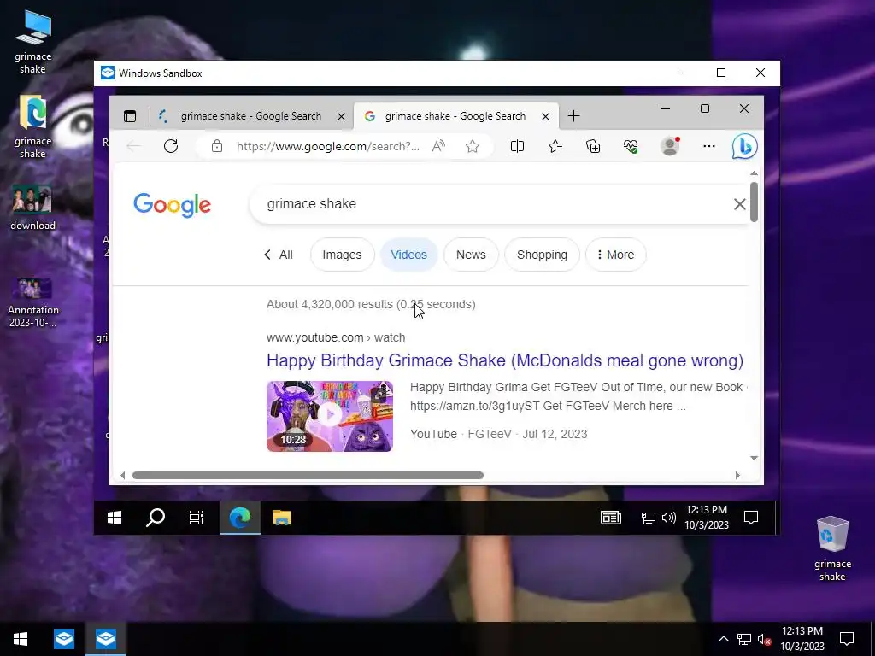This screenshot has width=875, height=656.
Task: Open sandbox volume icon
Action: tap(668, 518)
